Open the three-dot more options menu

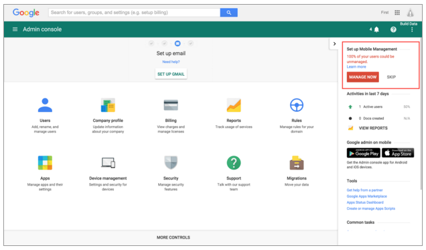coord(412,29)
